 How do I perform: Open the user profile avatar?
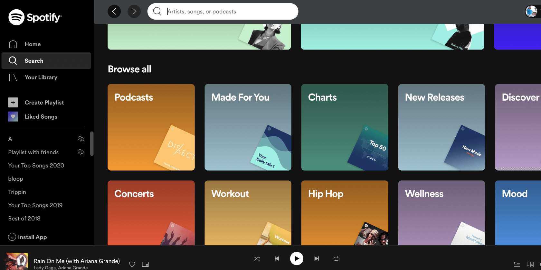pyautogui.click(x=531, y=12)
